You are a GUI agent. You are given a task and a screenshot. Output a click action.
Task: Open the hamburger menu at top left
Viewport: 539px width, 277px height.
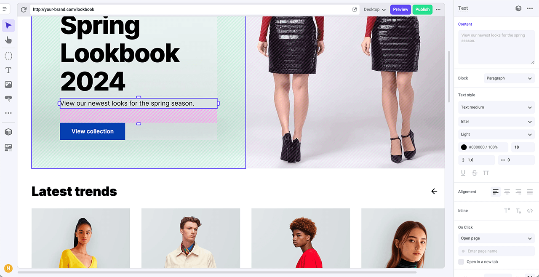coord(5,9)
